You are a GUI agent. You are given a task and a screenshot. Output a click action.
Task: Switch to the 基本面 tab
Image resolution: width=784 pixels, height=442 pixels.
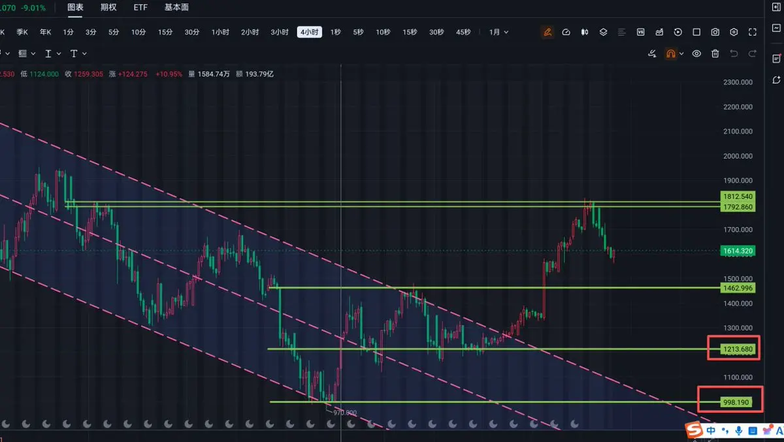[x=176, y=7]
